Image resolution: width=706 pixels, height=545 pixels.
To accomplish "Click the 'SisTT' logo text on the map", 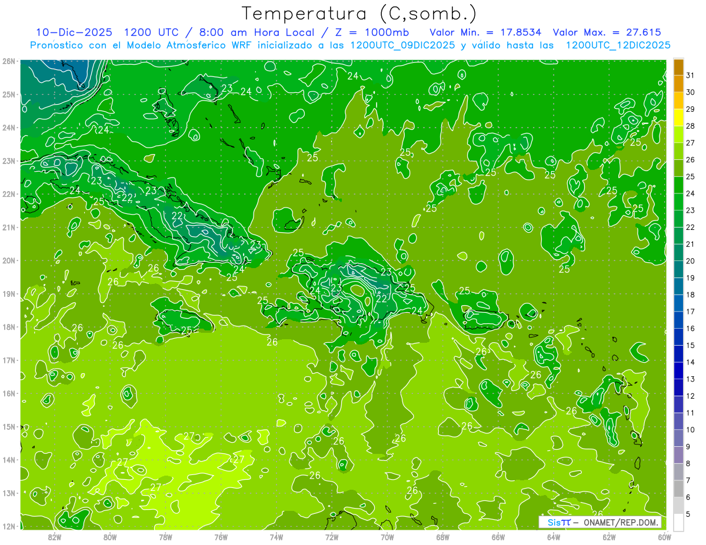I will click(x=558, y=522).
